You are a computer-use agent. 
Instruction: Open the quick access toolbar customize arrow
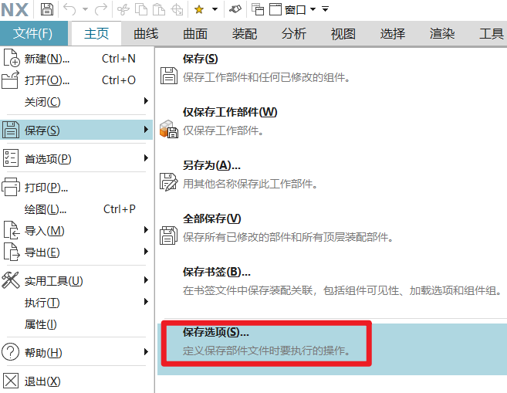tap(326, 9)
